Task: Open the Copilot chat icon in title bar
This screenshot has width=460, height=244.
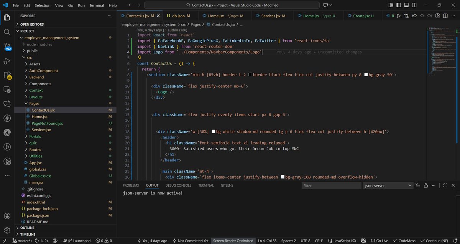Action: pyautogui.click(x=326, y=5)
